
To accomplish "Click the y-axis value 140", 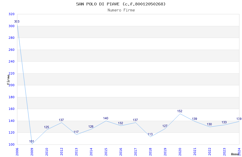I will point(12,121).
